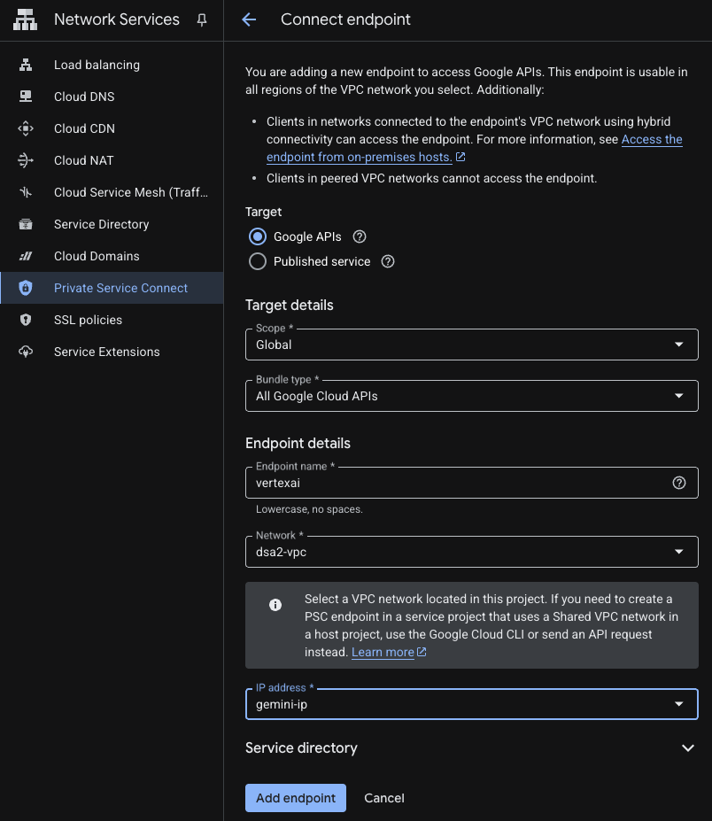Open SSL policies menu item
This screenshot has width=712, height=821.
[x=112, y=320]
